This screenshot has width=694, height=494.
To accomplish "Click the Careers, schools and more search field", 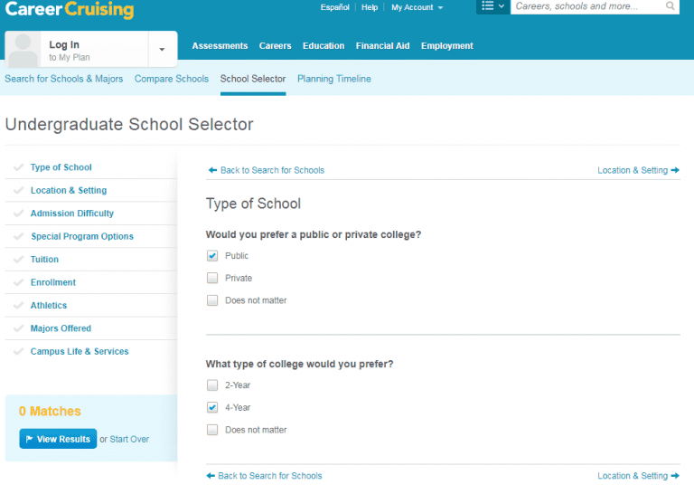I will click(x=587, y=6).
